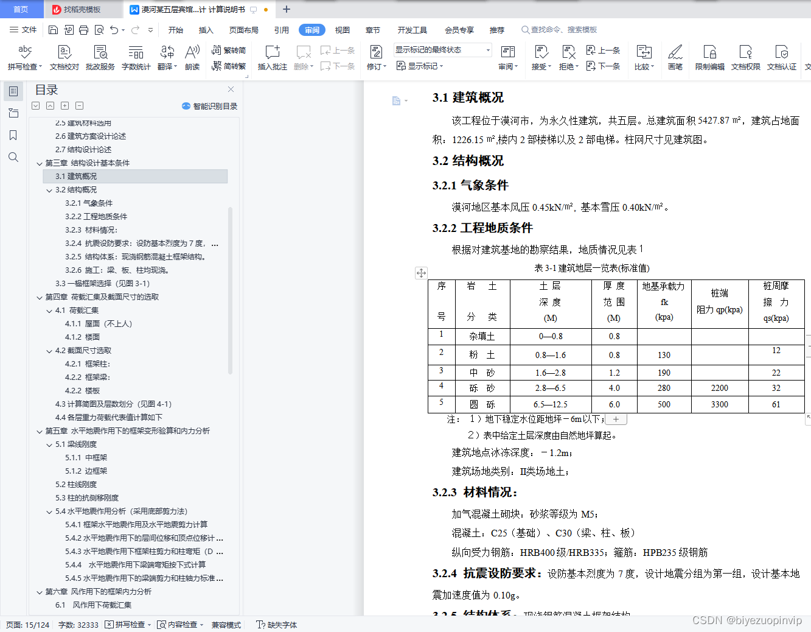Go to next revision 下一条
The height and width of the screenshot is (632, 811).
pos(603,66)
